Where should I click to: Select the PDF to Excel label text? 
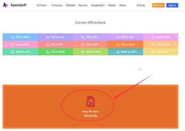coord(57,37)
